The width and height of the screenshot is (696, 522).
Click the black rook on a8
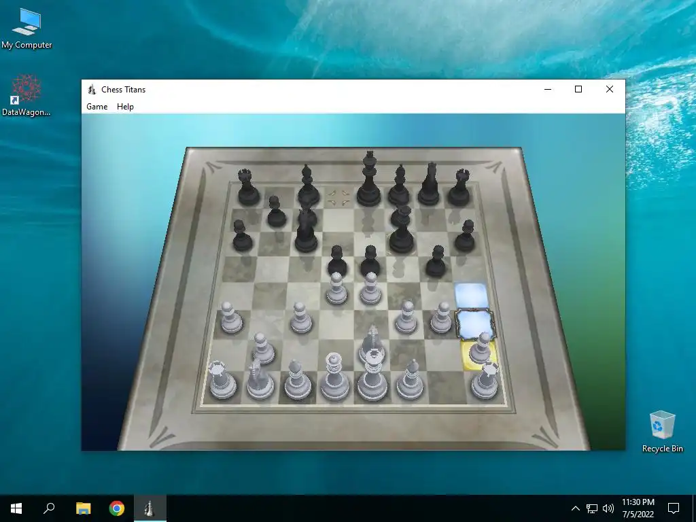[248, 188]
